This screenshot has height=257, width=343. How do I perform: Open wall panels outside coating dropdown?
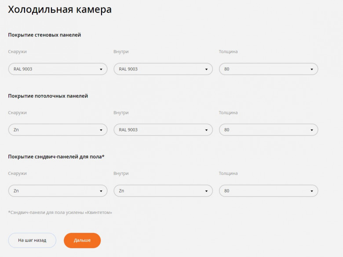[x=58, y=69]
